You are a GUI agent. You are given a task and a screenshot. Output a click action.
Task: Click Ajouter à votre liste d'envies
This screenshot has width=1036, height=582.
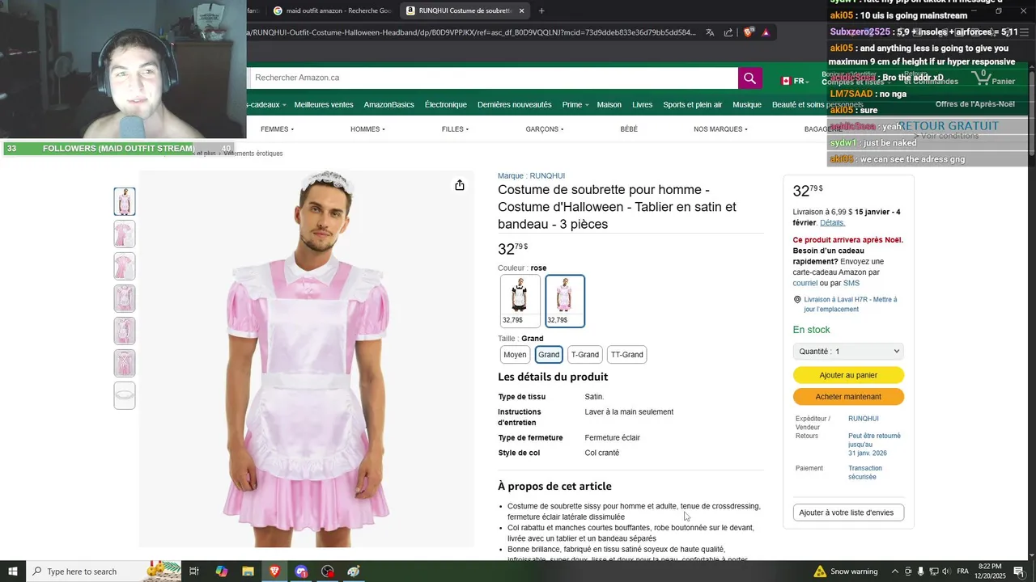click(848, 512)
